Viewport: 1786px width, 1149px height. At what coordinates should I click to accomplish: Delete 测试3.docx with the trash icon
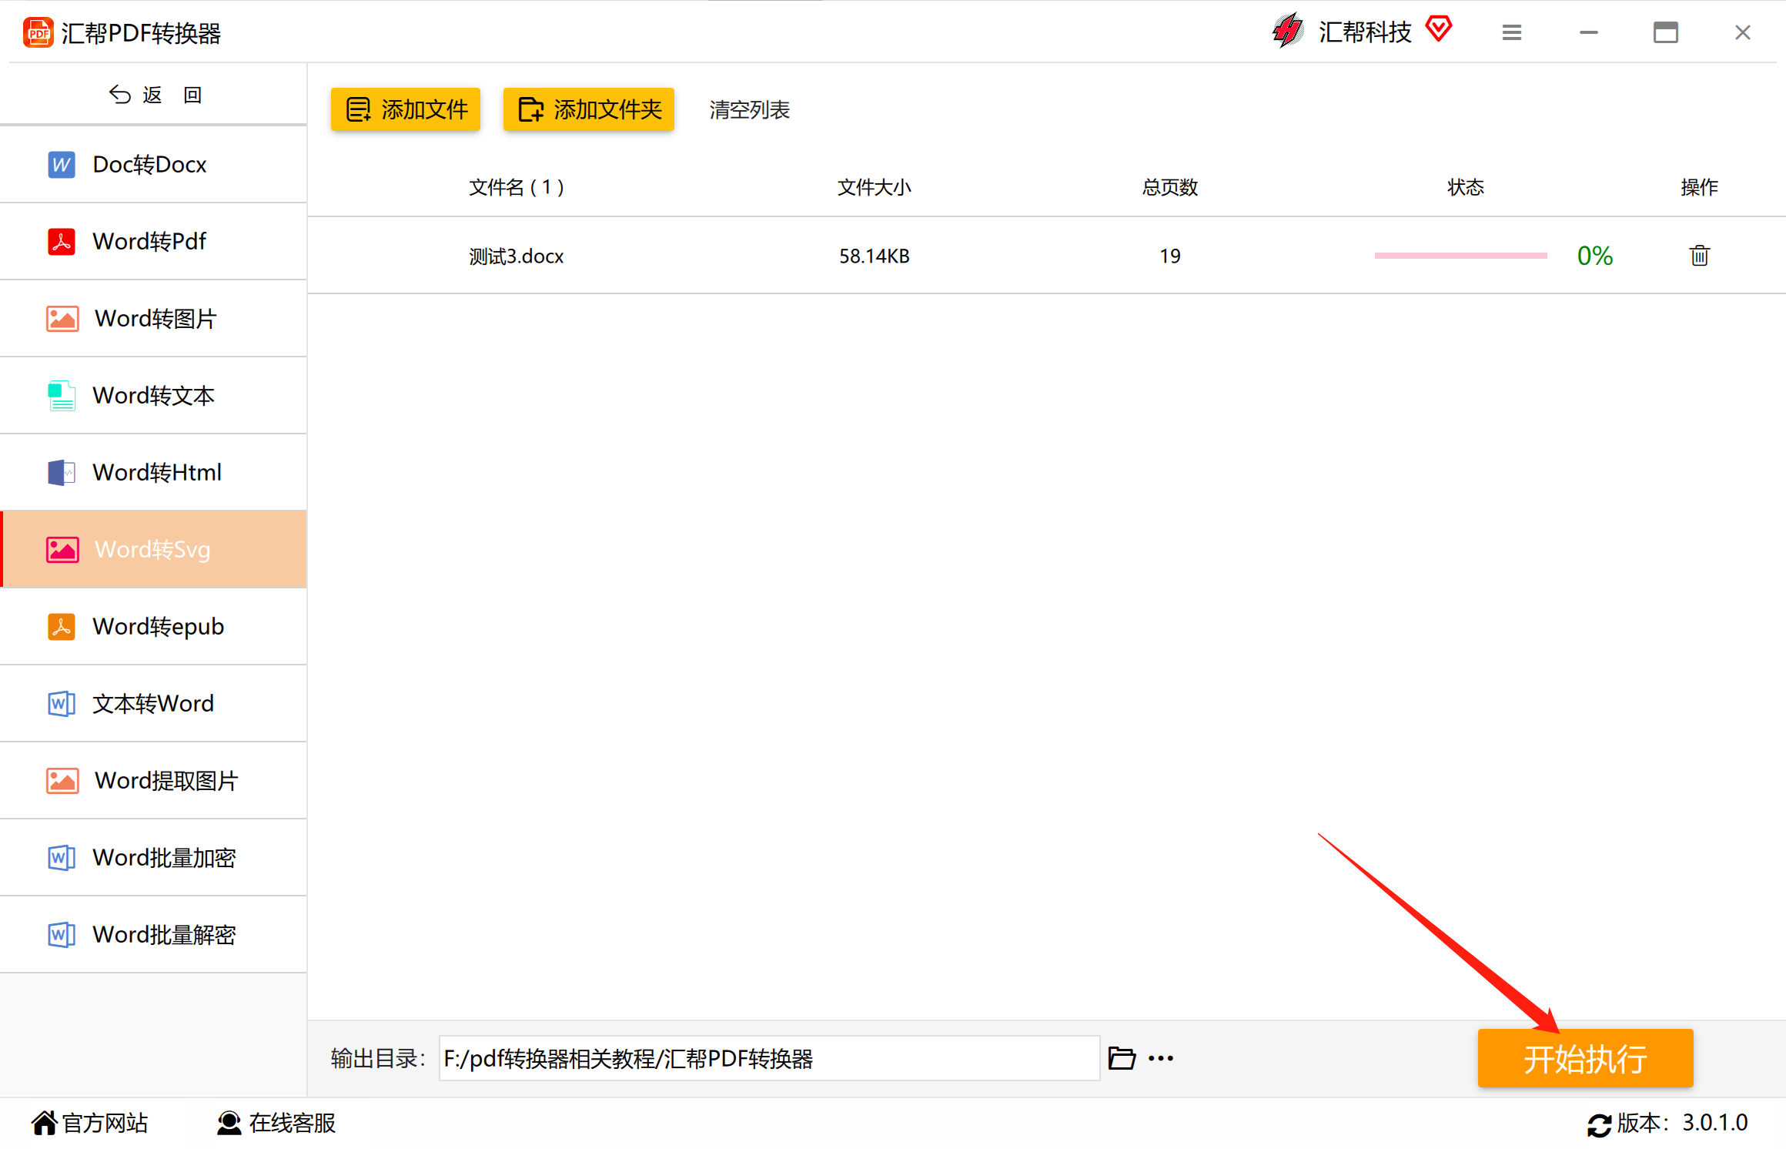point(1700,255)
